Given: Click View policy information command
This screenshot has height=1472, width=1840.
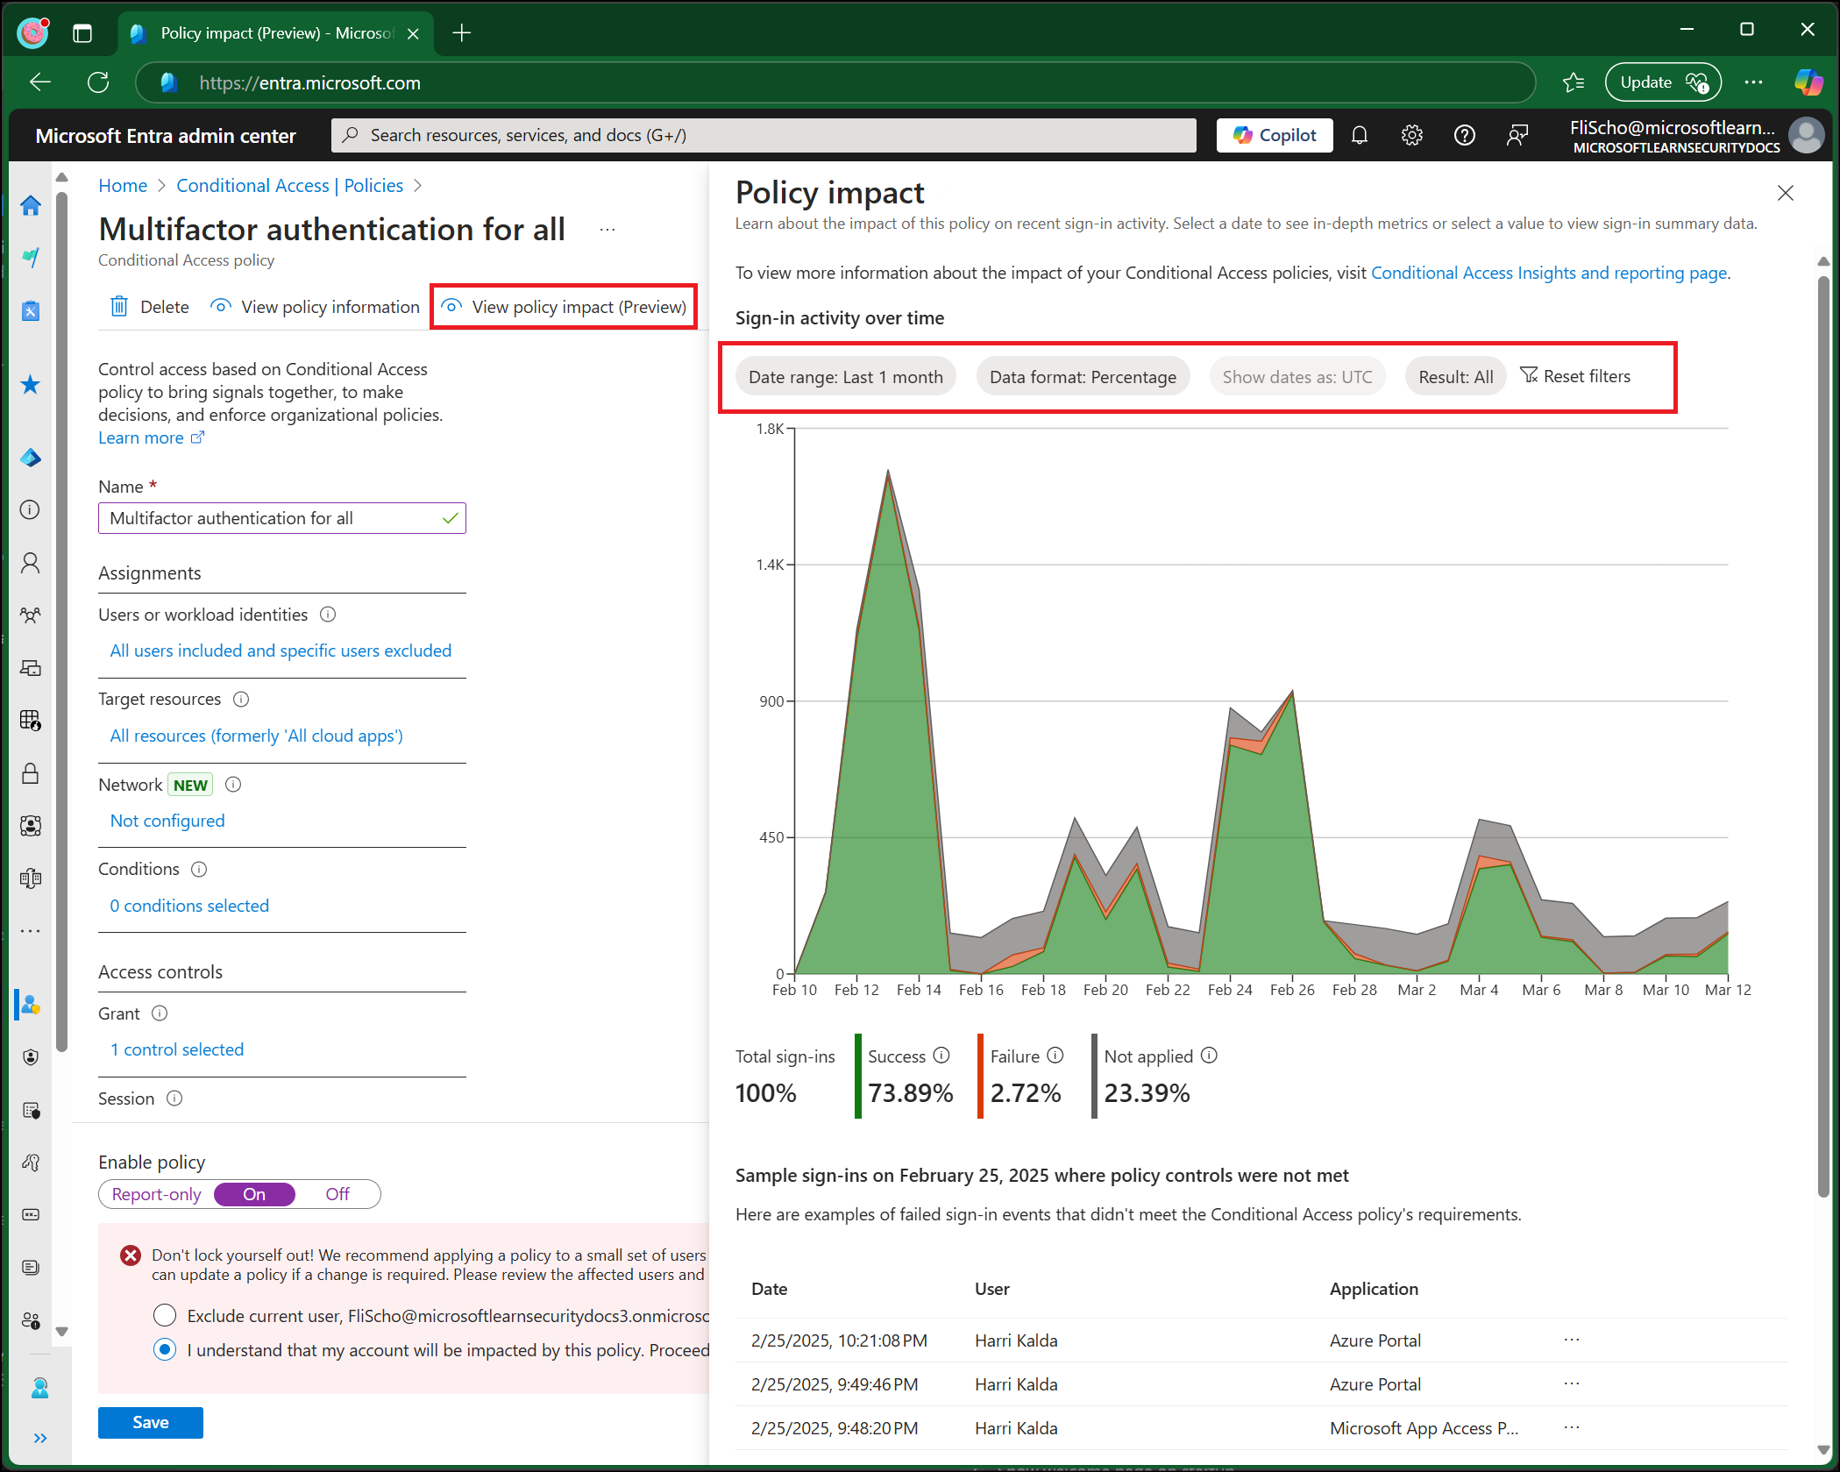Looking at the screenshot, I should click(316, 307).
